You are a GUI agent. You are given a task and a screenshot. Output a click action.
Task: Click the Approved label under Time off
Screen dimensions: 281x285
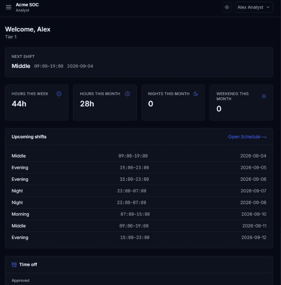tap(21, 280)
